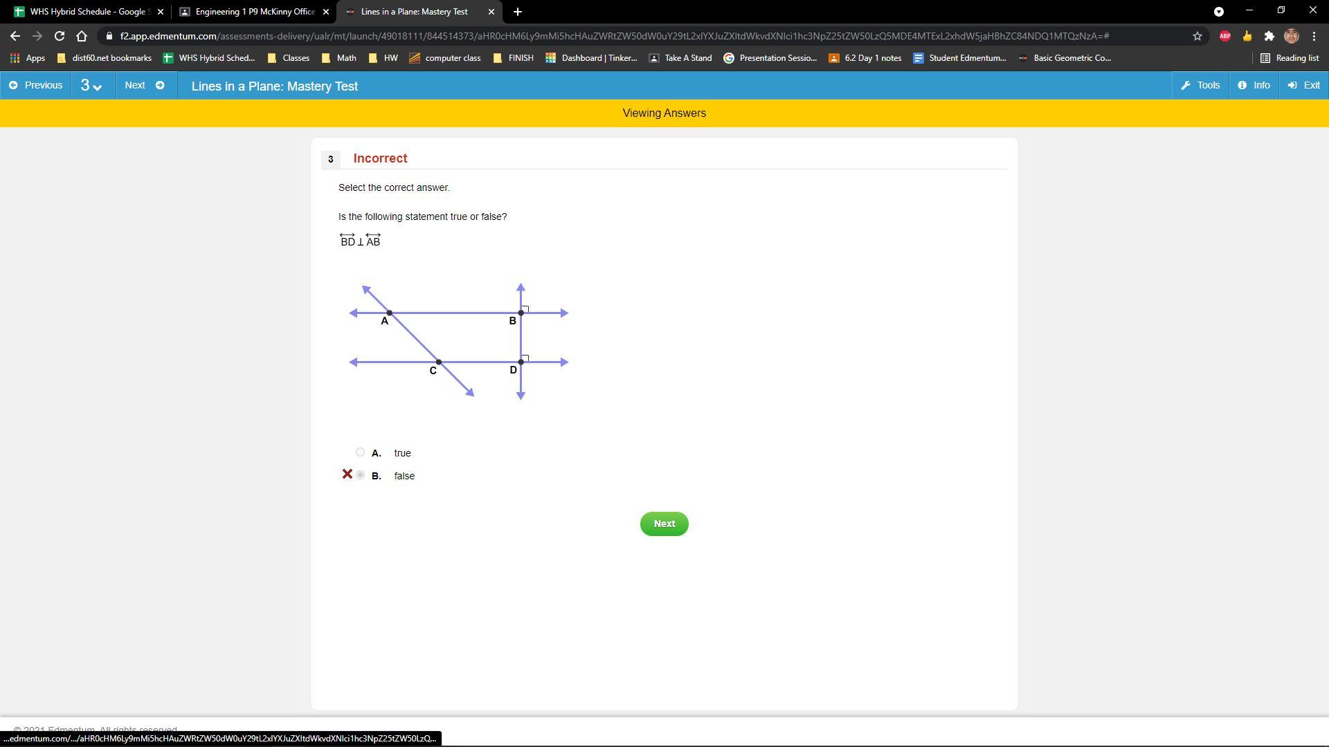Open the Reading list
This screenshot has width=1329, height=747.
tap(1290, 58)
